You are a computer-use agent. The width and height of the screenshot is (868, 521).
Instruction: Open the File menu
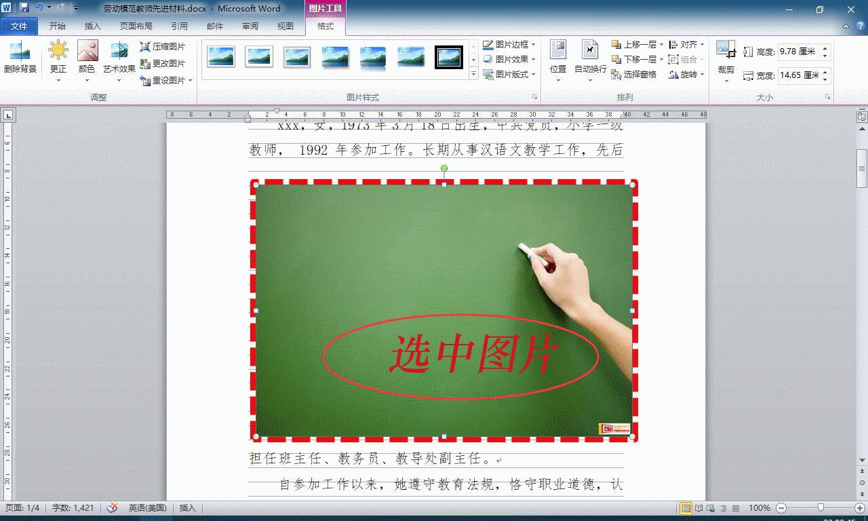point(20,26)
